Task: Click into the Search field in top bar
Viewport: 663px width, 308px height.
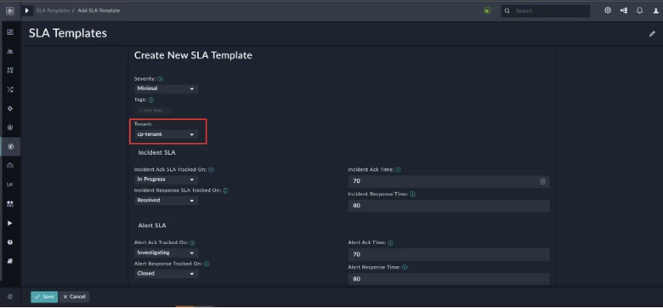Action: click(546, 11)
